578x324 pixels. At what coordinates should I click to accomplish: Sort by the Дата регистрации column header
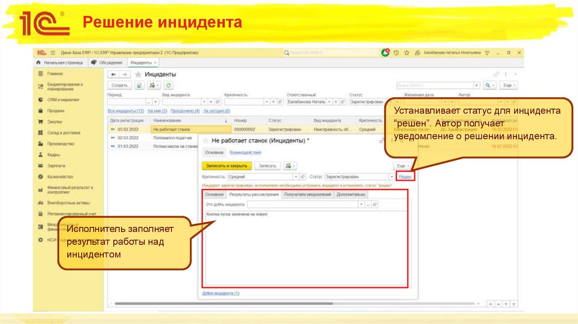pyautogui.click(x=129, y=121)
